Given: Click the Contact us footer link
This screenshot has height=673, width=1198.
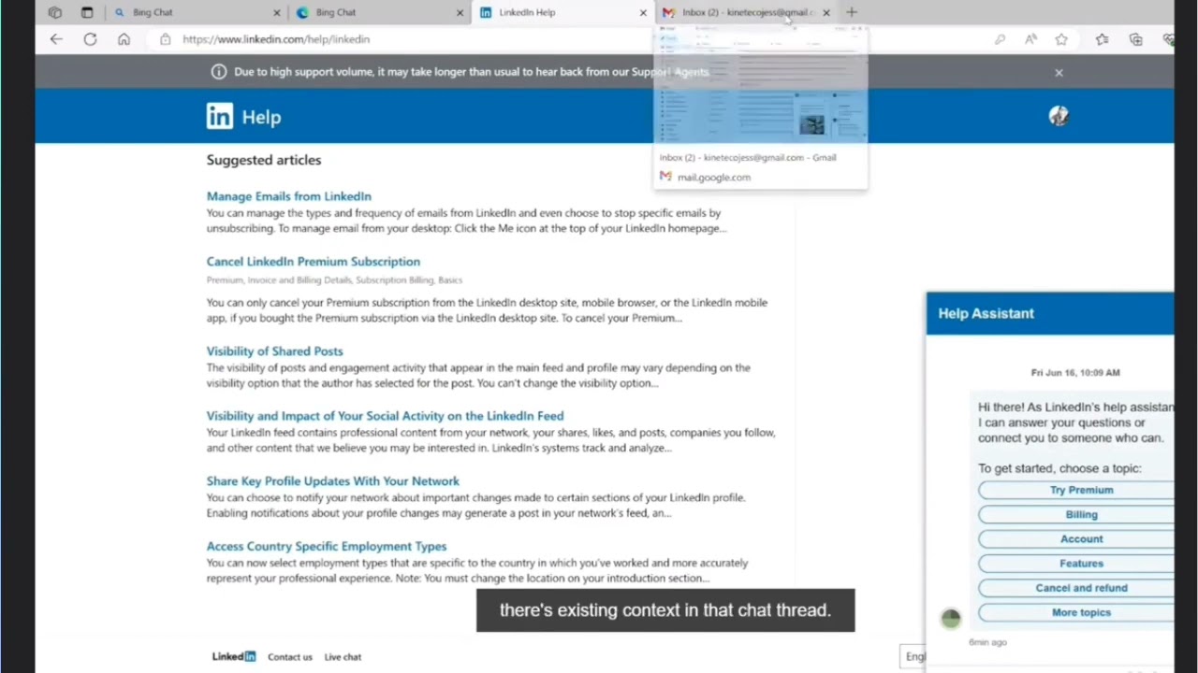Looking at the screenshot, I should coord(290,657).
